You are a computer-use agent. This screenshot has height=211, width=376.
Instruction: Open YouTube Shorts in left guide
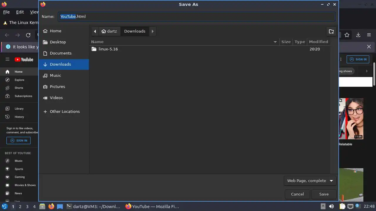[x=19, y=88]
